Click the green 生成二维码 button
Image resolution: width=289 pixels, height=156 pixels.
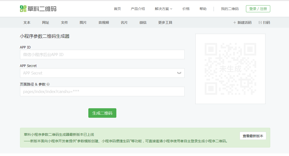pyautogui.click(x=102, y=113)
